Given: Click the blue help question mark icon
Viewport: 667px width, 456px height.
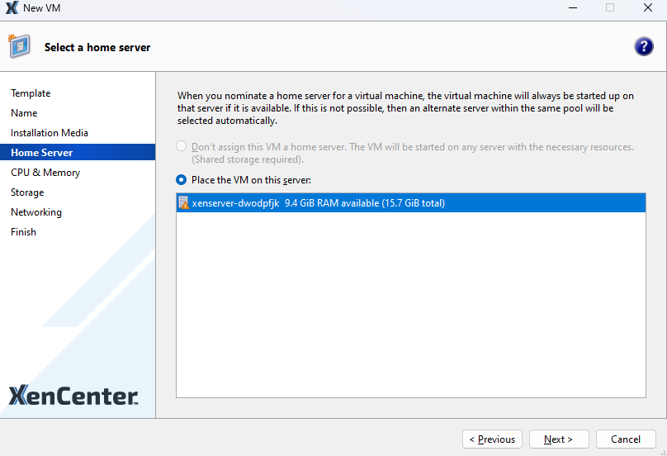Looking at the screenshot, I should coord(644,47).
